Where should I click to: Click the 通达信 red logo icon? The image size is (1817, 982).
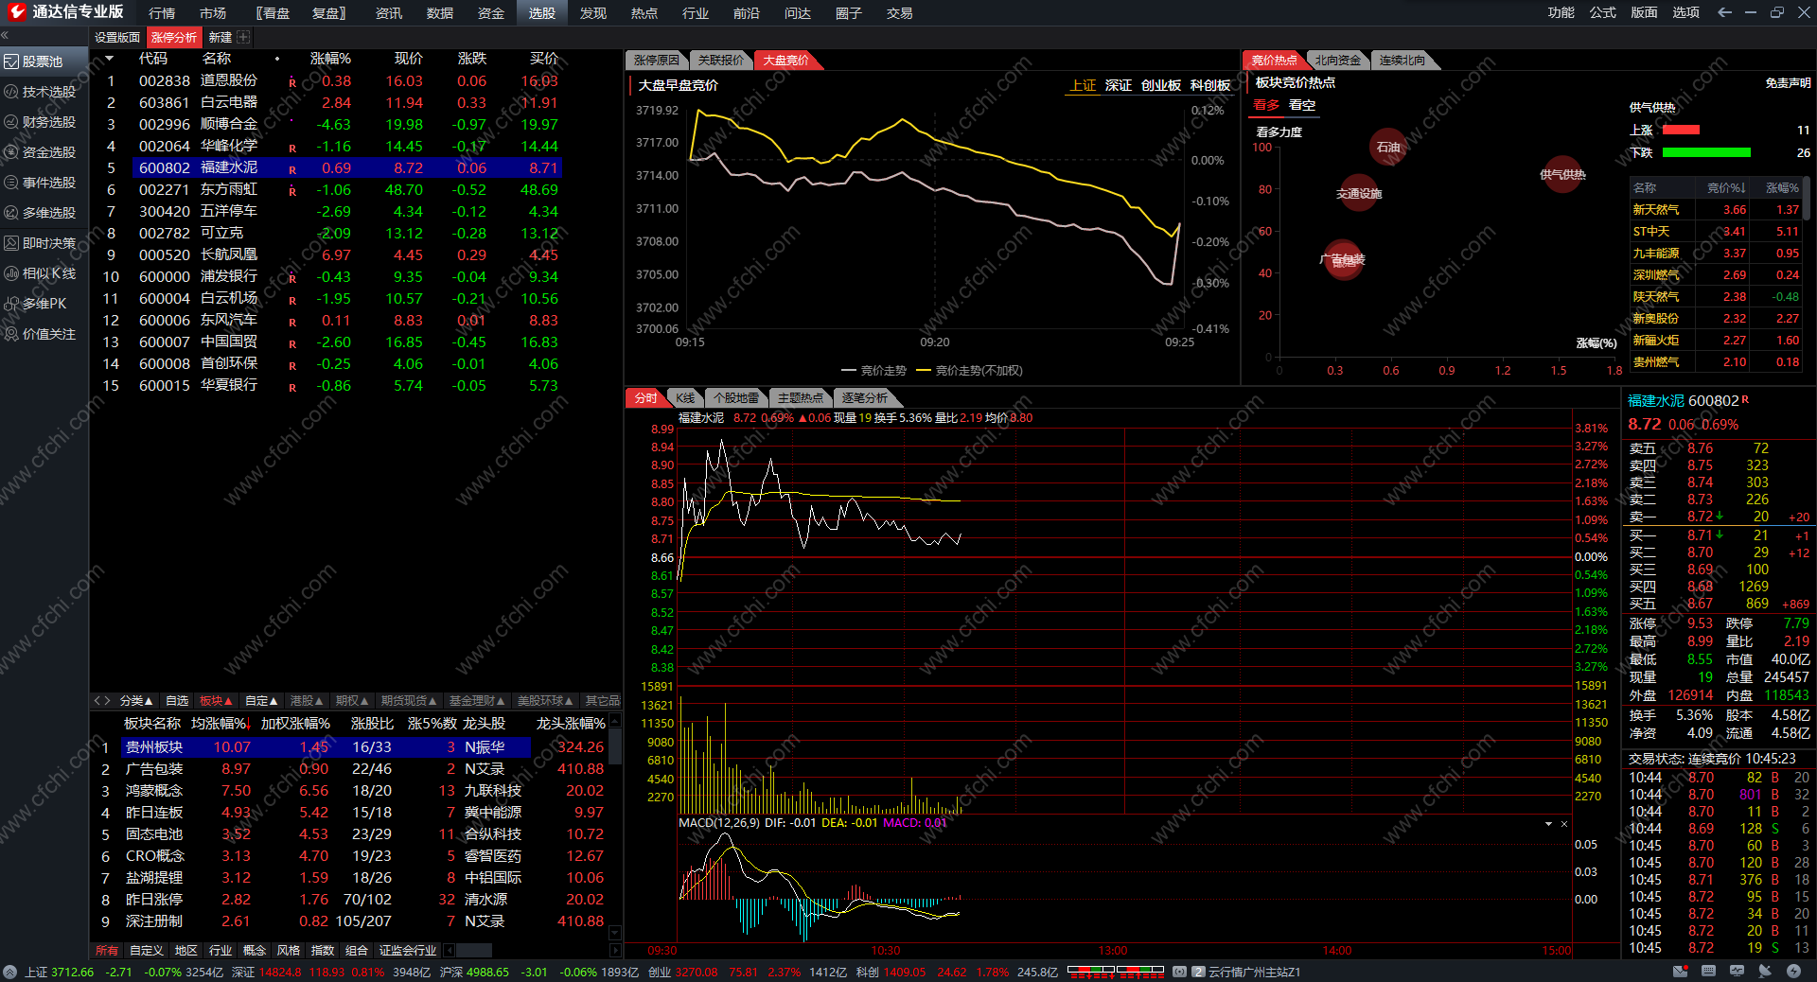(16, 12)
